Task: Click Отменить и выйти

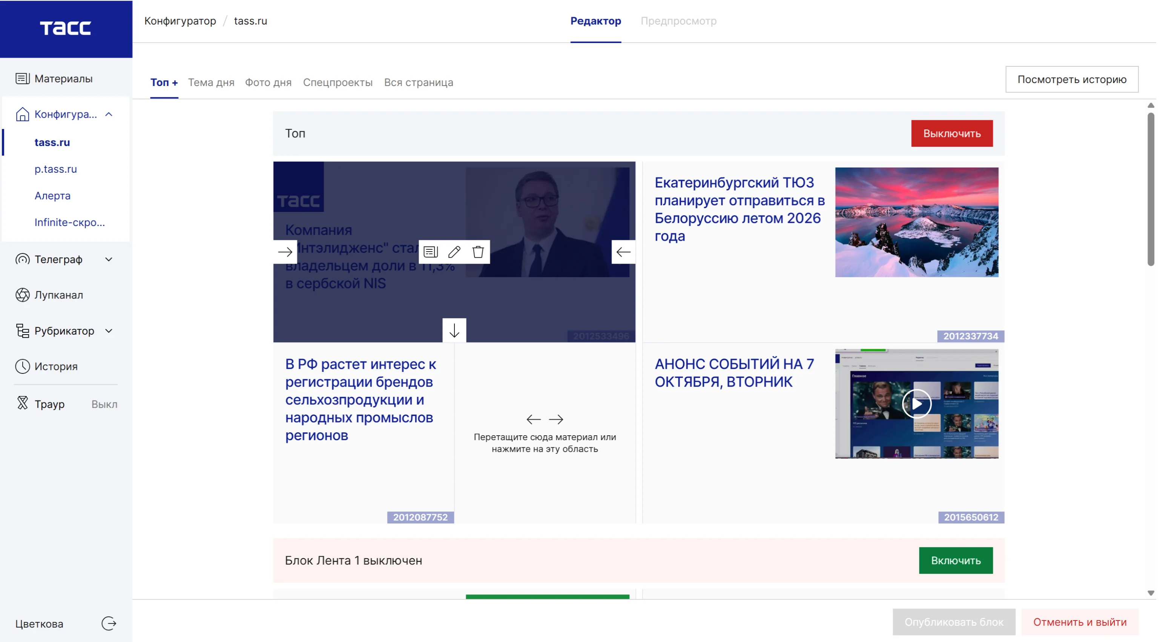Action: [1079, 622]
